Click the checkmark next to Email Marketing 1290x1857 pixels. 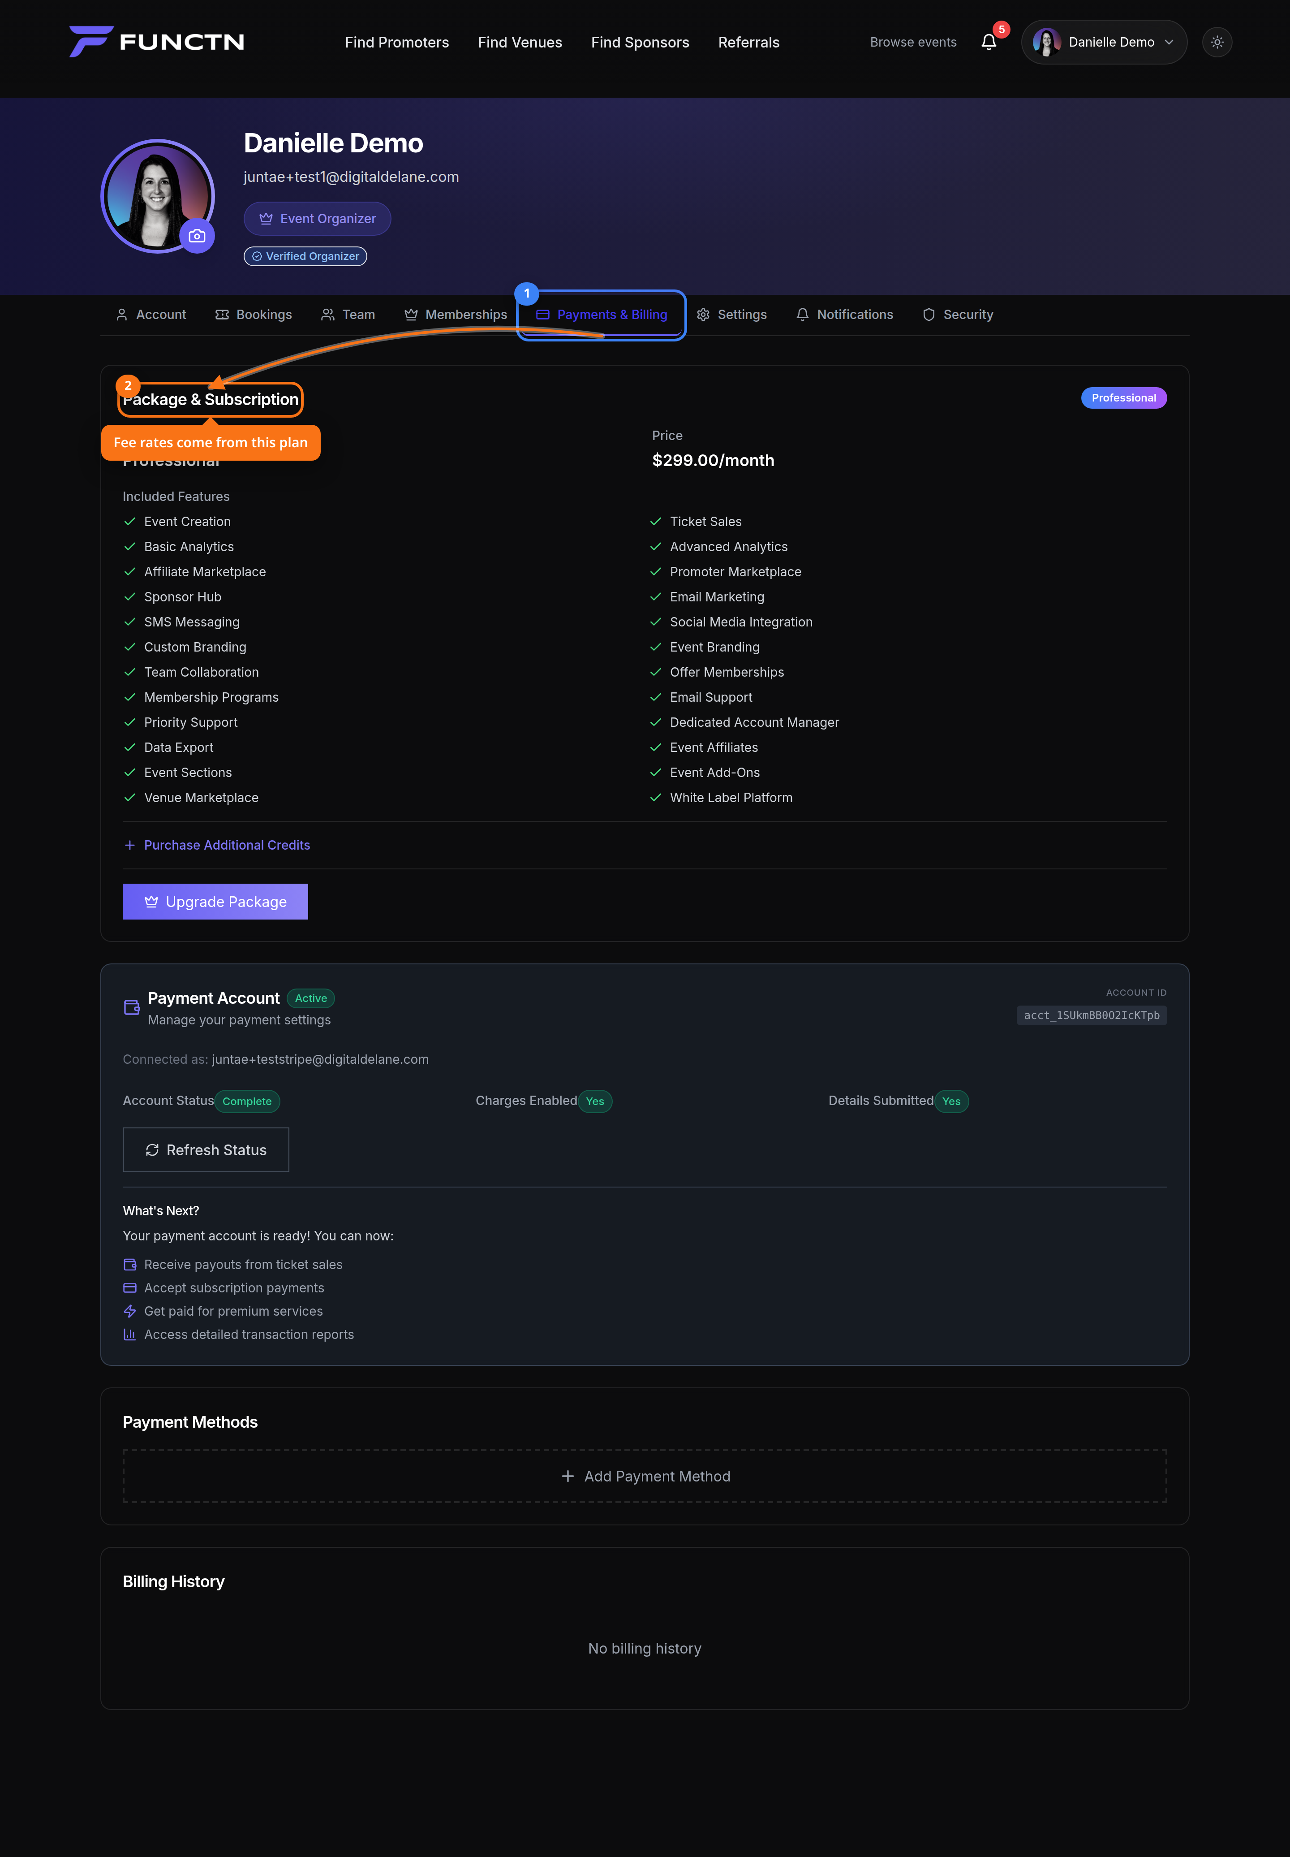[655, 596]
